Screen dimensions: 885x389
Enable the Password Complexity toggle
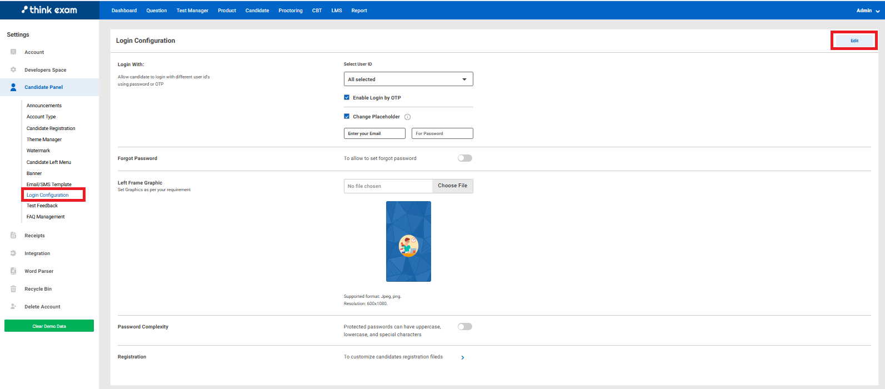point(464,327)
